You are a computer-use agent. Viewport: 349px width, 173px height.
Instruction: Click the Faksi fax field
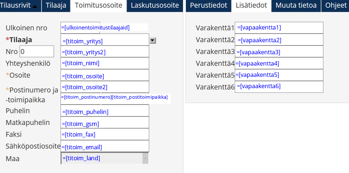[x=105, y=134]
